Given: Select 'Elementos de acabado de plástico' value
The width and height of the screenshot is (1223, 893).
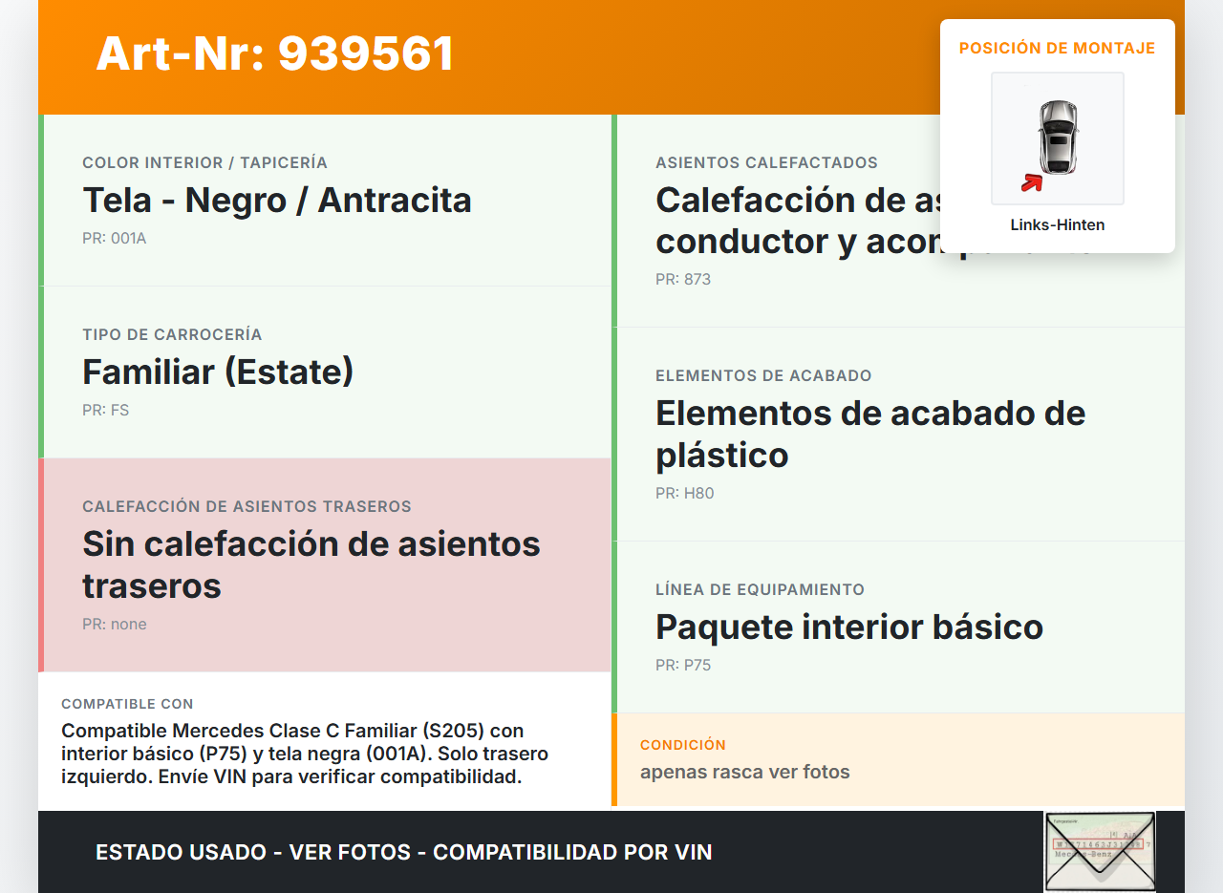Looking at the screenshot, I should [870, 434].
